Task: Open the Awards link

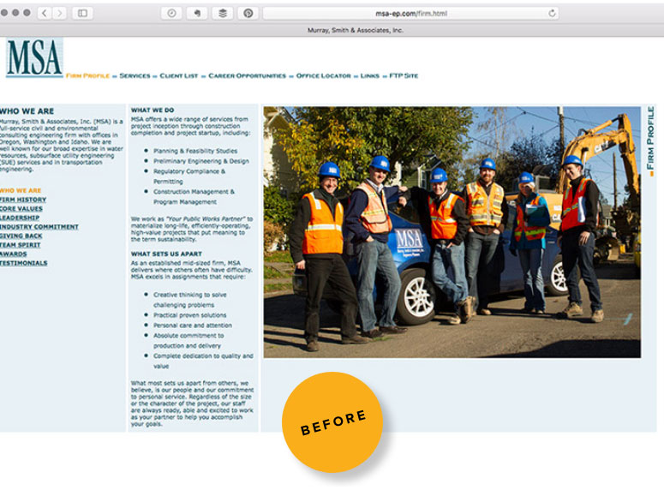Action: 13,254
